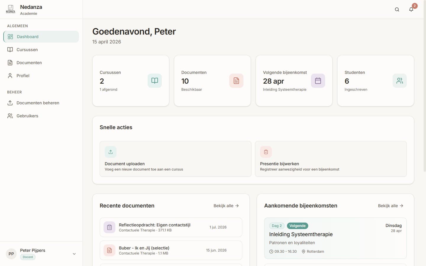Click the book icon in Cursussen card
This screenshot has height=266, width=426.
coord(155,81)
